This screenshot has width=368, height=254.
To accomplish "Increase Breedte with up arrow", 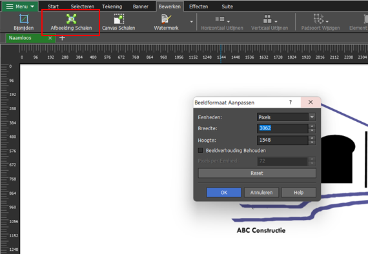I will (x=312, y=126).
